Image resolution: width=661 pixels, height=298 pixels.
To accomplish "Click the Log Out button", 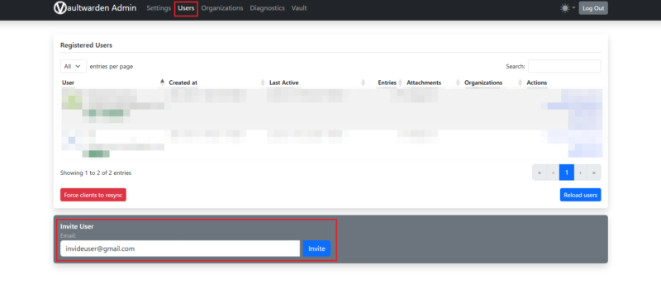I will pyautogui.click(x=593, y=8).
